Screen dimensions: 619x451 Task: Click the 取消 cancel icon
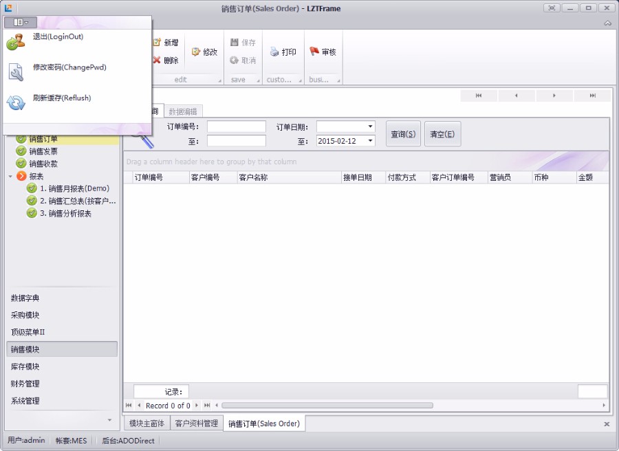234,60
